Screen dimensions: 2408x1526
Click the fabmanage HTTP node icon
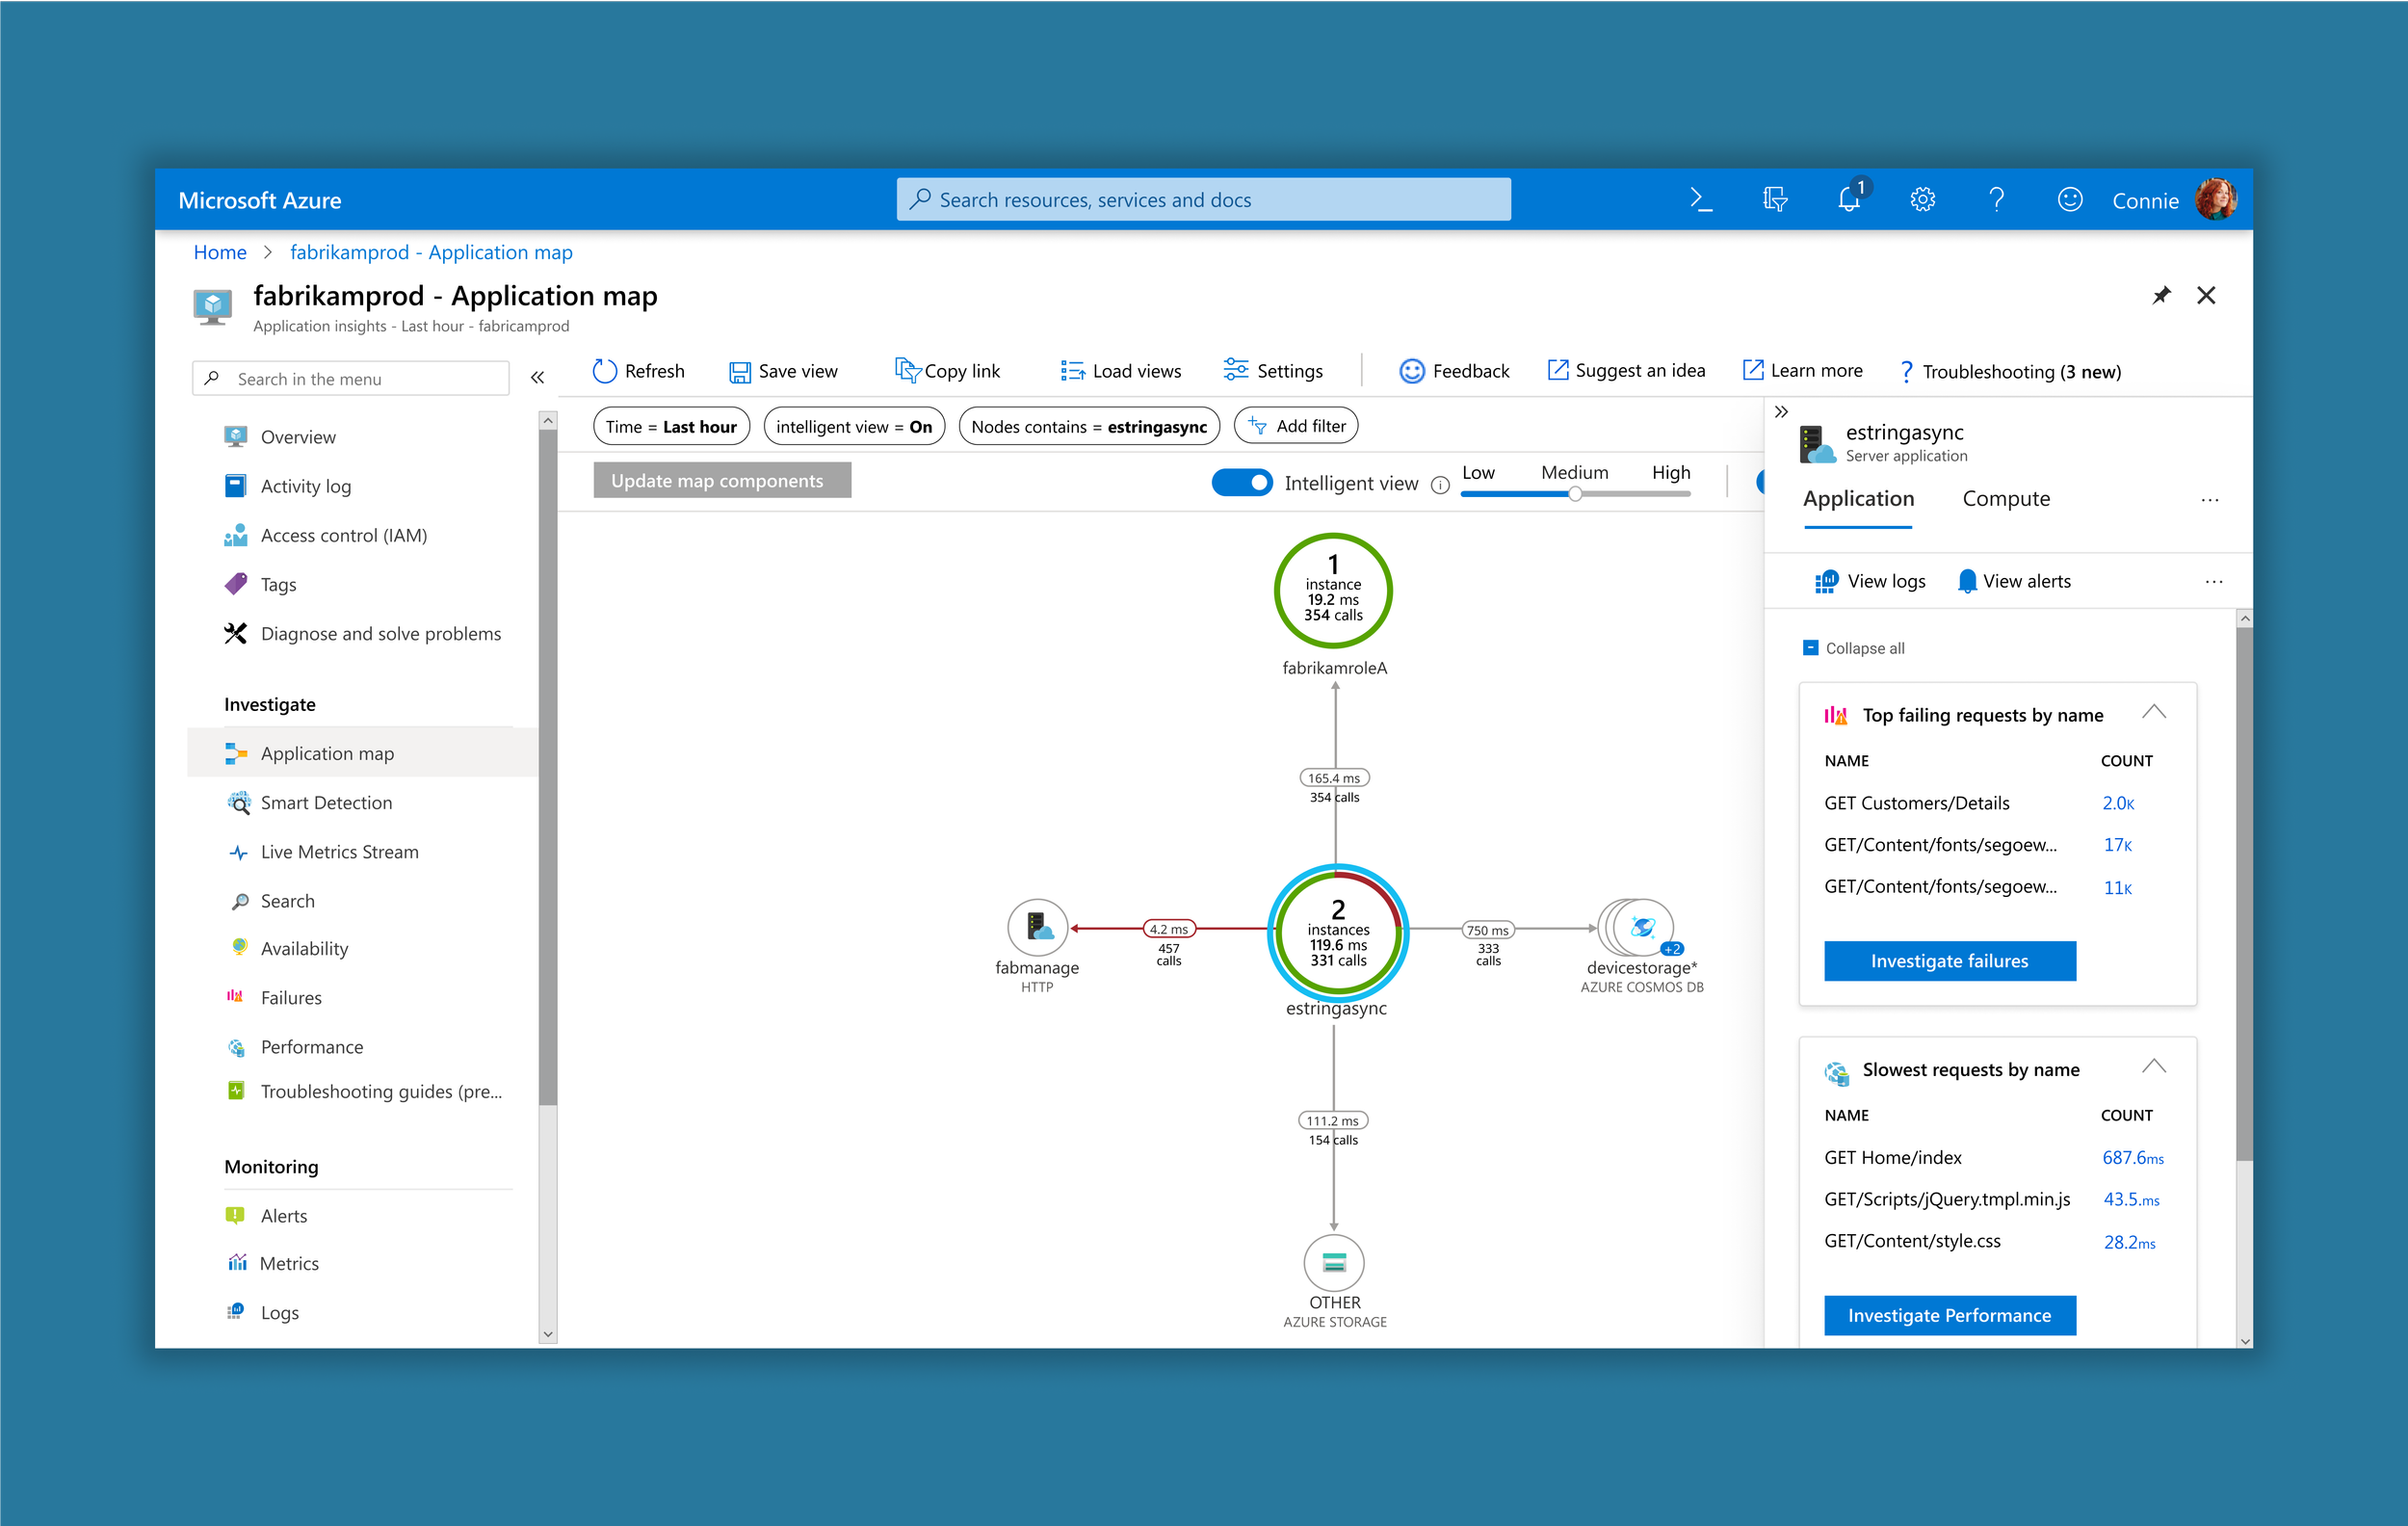1037,927
